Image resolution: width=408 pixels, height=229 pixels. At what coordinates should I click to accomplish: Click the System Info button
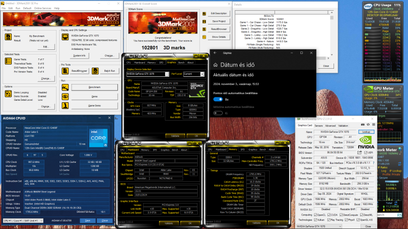coord(80,55)
